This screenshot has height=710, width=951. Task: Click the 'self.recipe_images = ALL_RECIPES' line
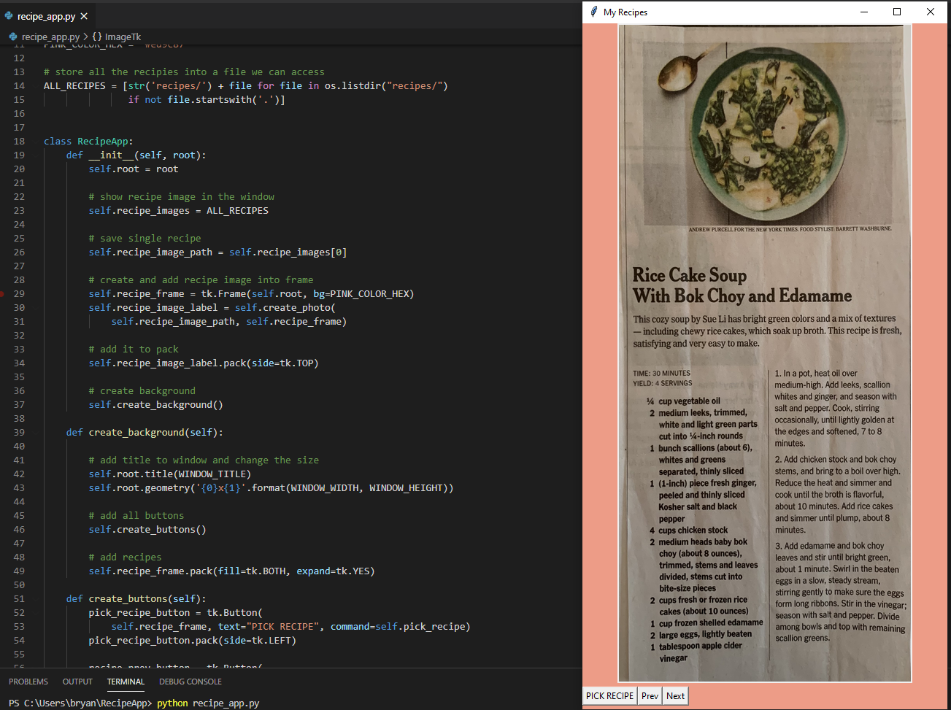179,211
